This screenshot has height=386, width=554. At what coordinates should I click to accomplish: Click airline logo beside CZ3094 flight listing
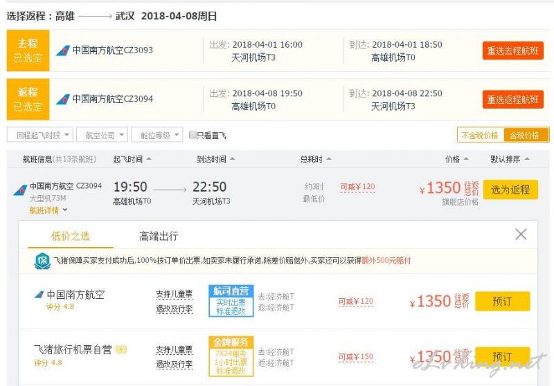[x=20, y=190]
